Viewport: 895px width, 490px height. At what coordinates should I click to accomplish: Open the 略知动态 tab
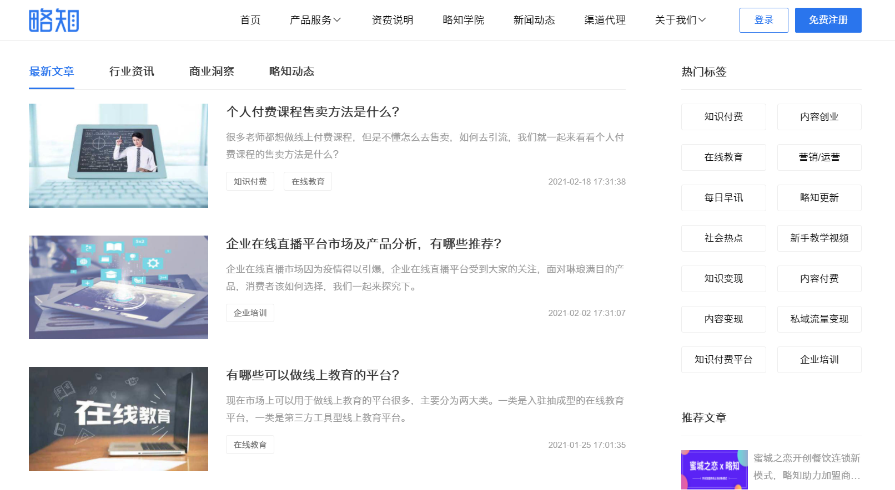tap(291, 72)
